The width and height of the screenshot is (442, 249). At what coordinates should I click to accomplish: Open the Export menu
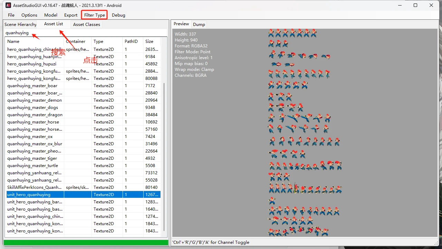pyautogui.click(x=71, y=15)
